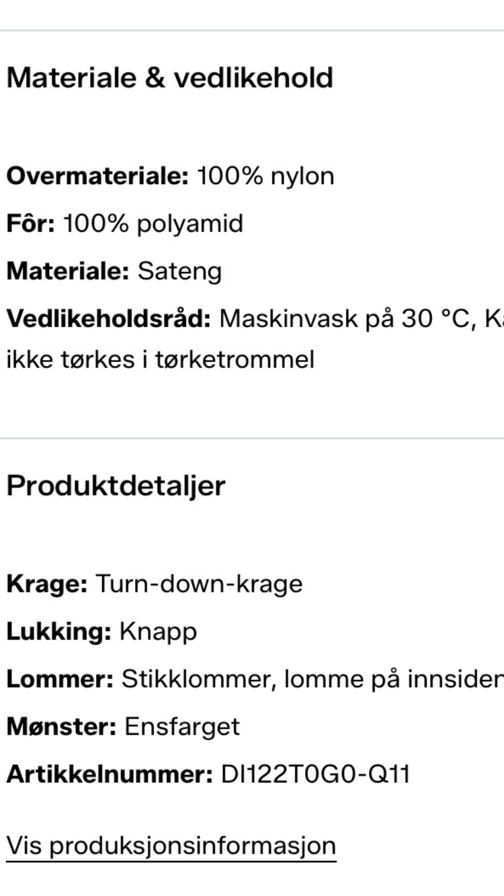
Task: Click the 100% nylon value text
Action: point(266,176)
